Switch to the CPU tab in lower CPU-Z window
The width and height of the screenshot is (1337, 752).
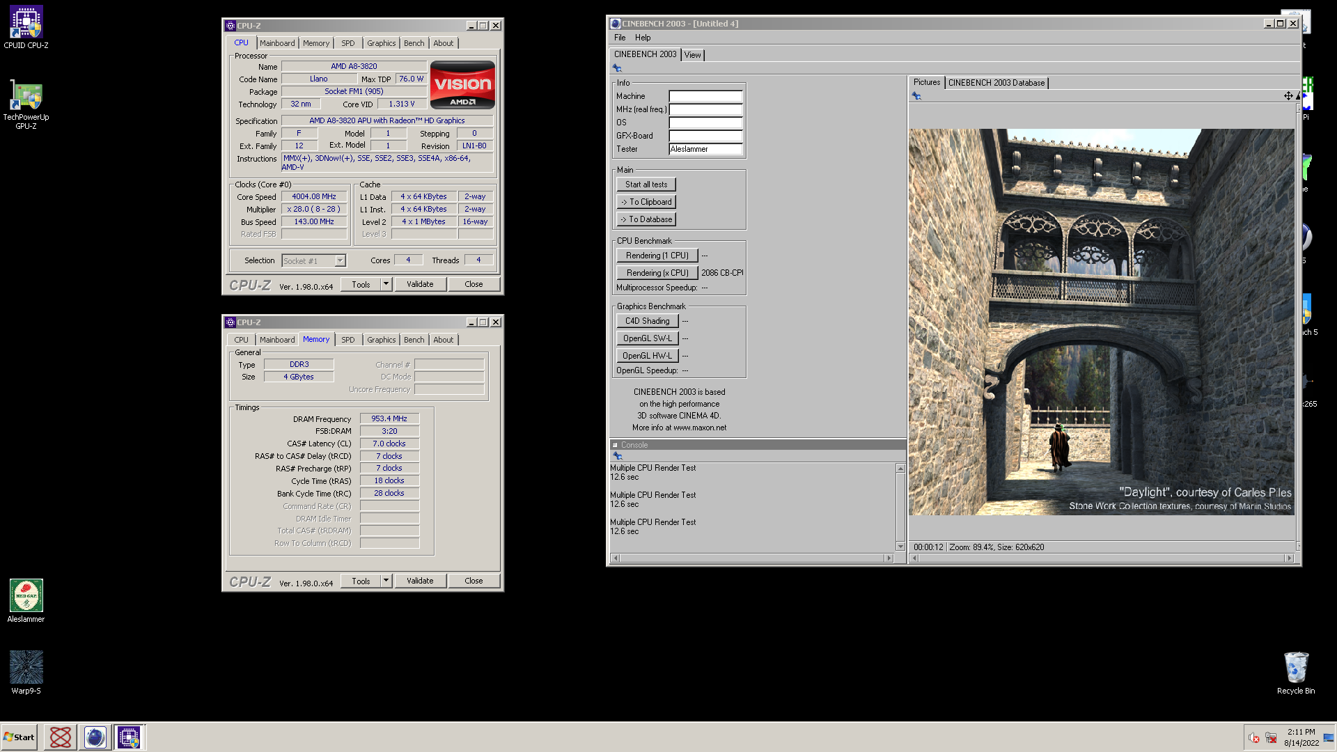point(241,340)
